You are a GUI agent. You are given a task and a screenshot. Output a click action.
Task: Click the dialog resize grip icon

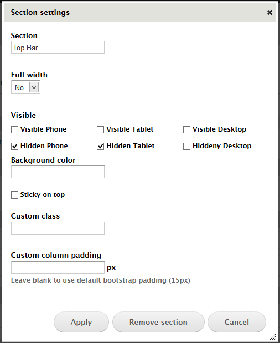click(x=273, y=337)
